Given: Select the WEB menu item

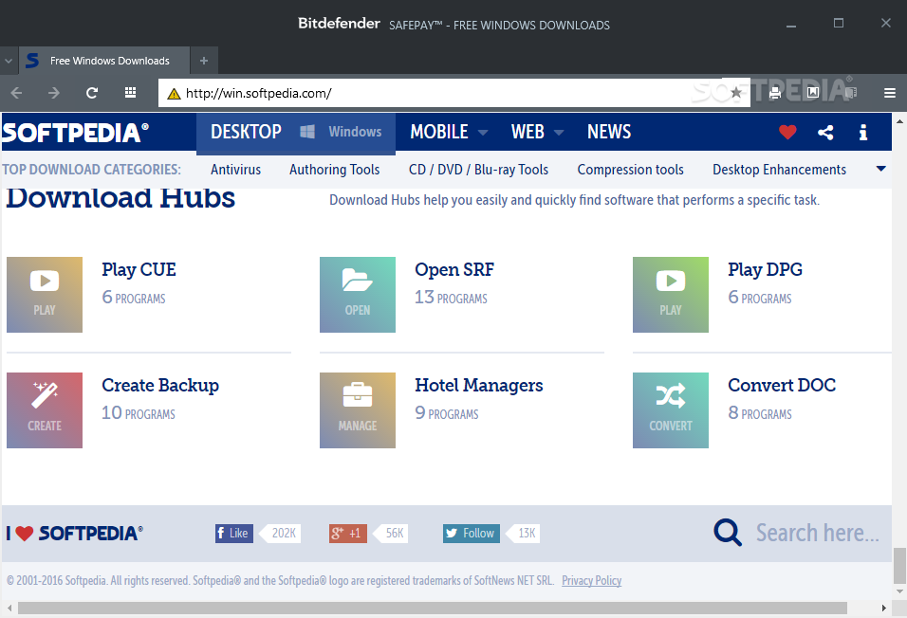Looking at the screenshot, I should pos(528,132).
